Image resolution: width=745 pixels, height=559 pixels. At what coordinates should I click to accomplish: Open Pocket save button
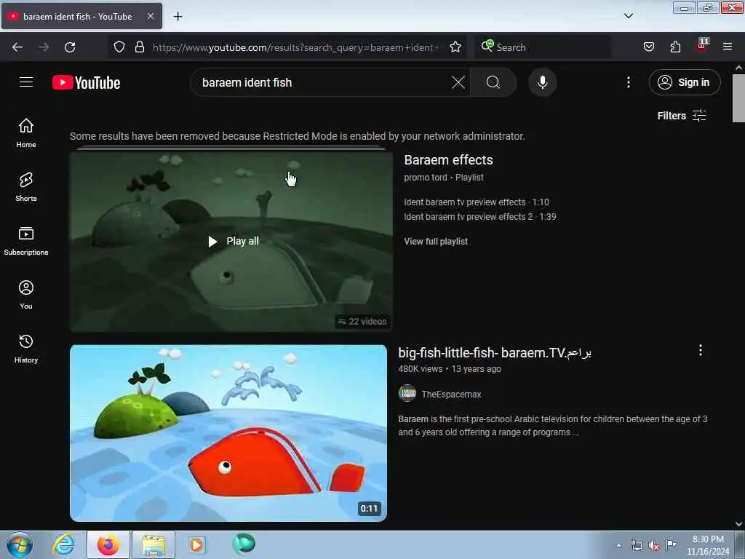pos(648,47)
